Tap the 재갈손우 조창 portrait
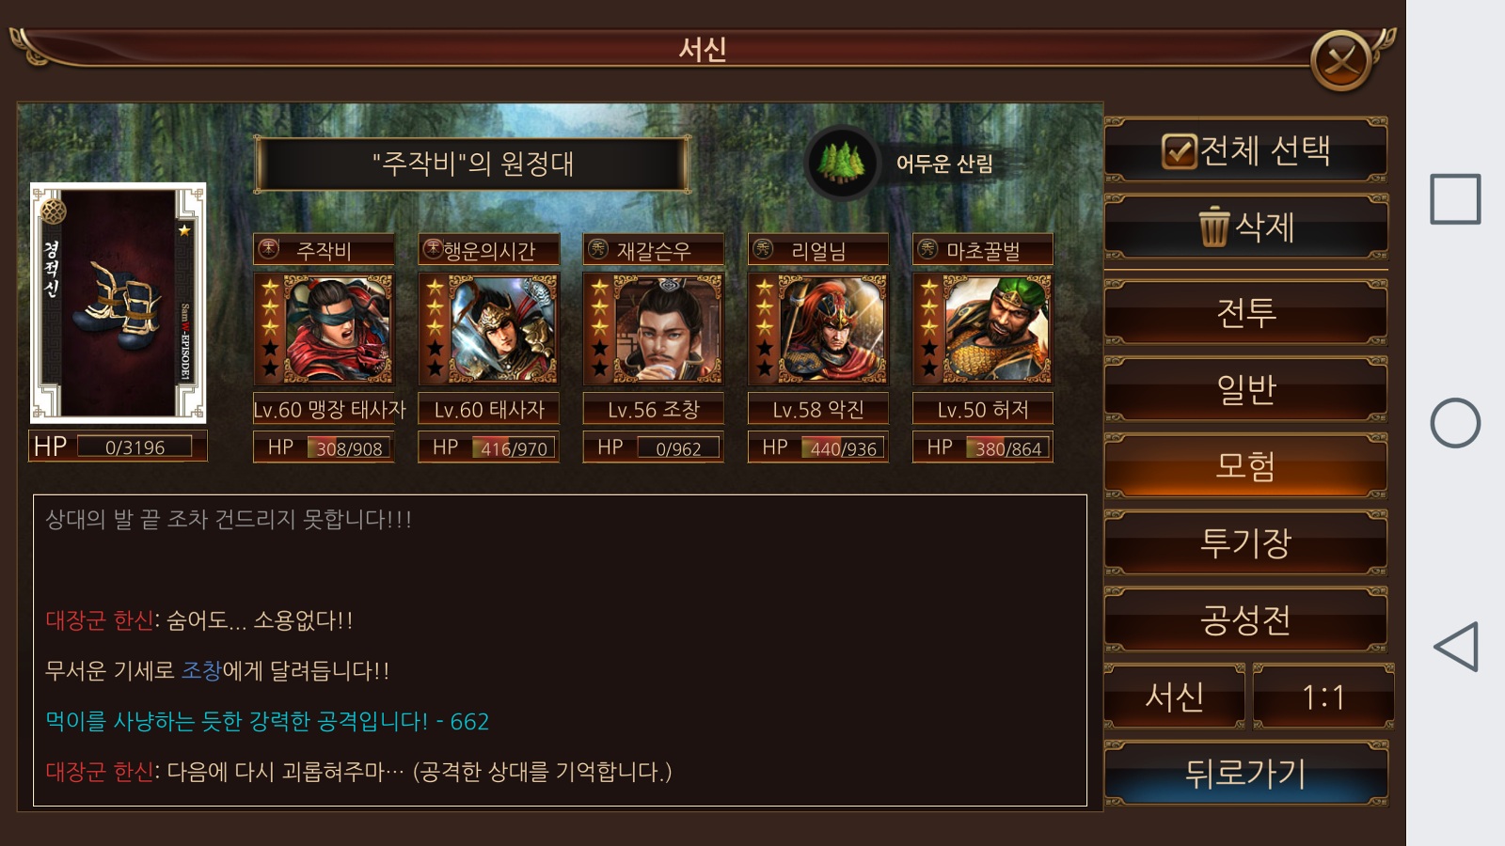Screen dimensions: 1505x846 (x=654, y=329)
